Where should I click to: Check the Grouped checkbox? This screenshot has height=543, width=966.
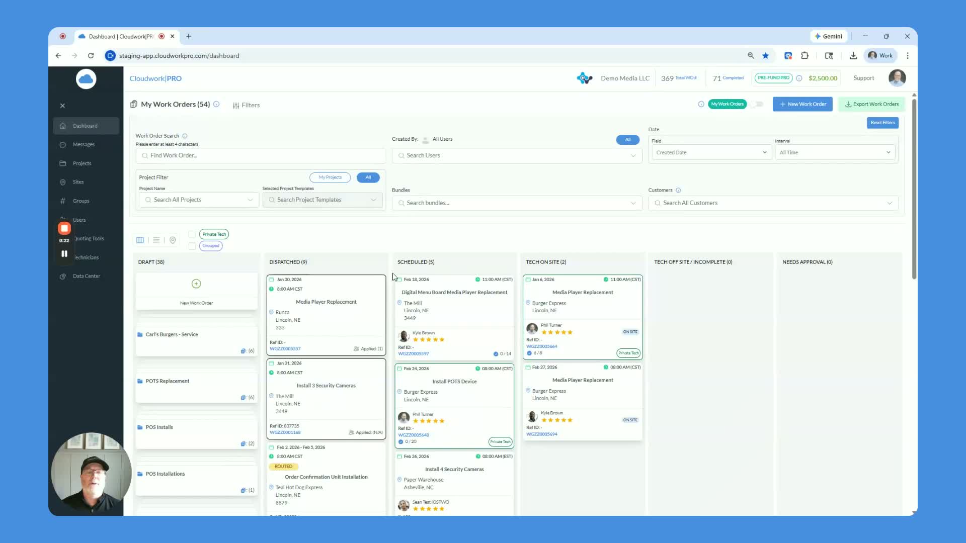pos(192,246)
